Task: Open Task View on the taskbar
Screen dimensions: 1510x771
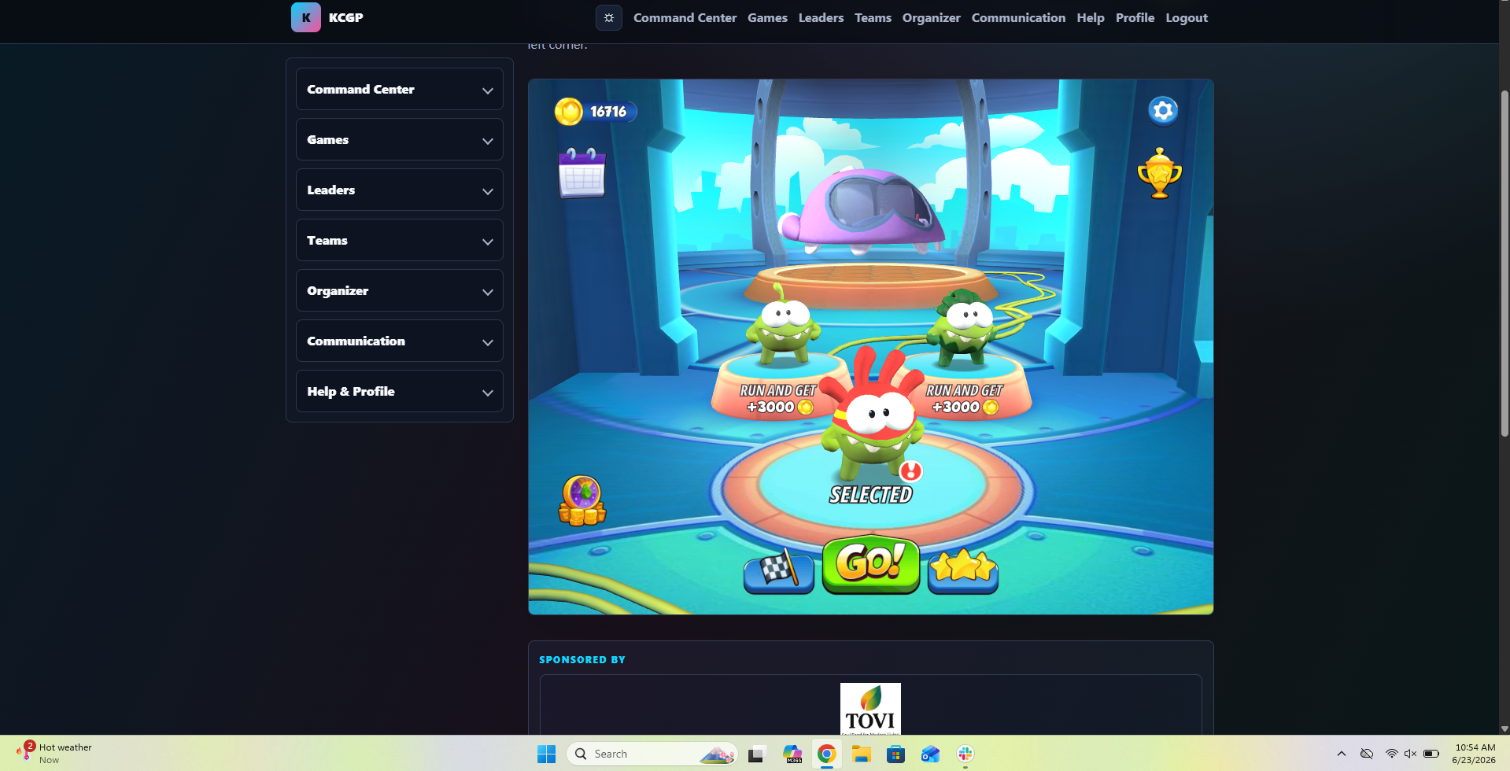Action: tap(757, 754)
